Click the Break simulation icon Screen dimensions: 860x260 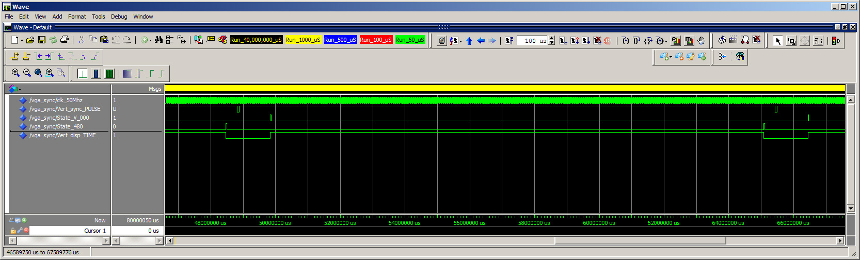tap(597, 40)
